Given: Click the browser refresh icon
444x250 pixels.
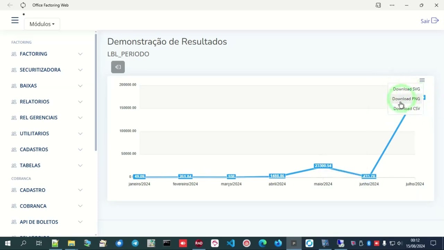Looking at the screenshot, I should 23,5.
